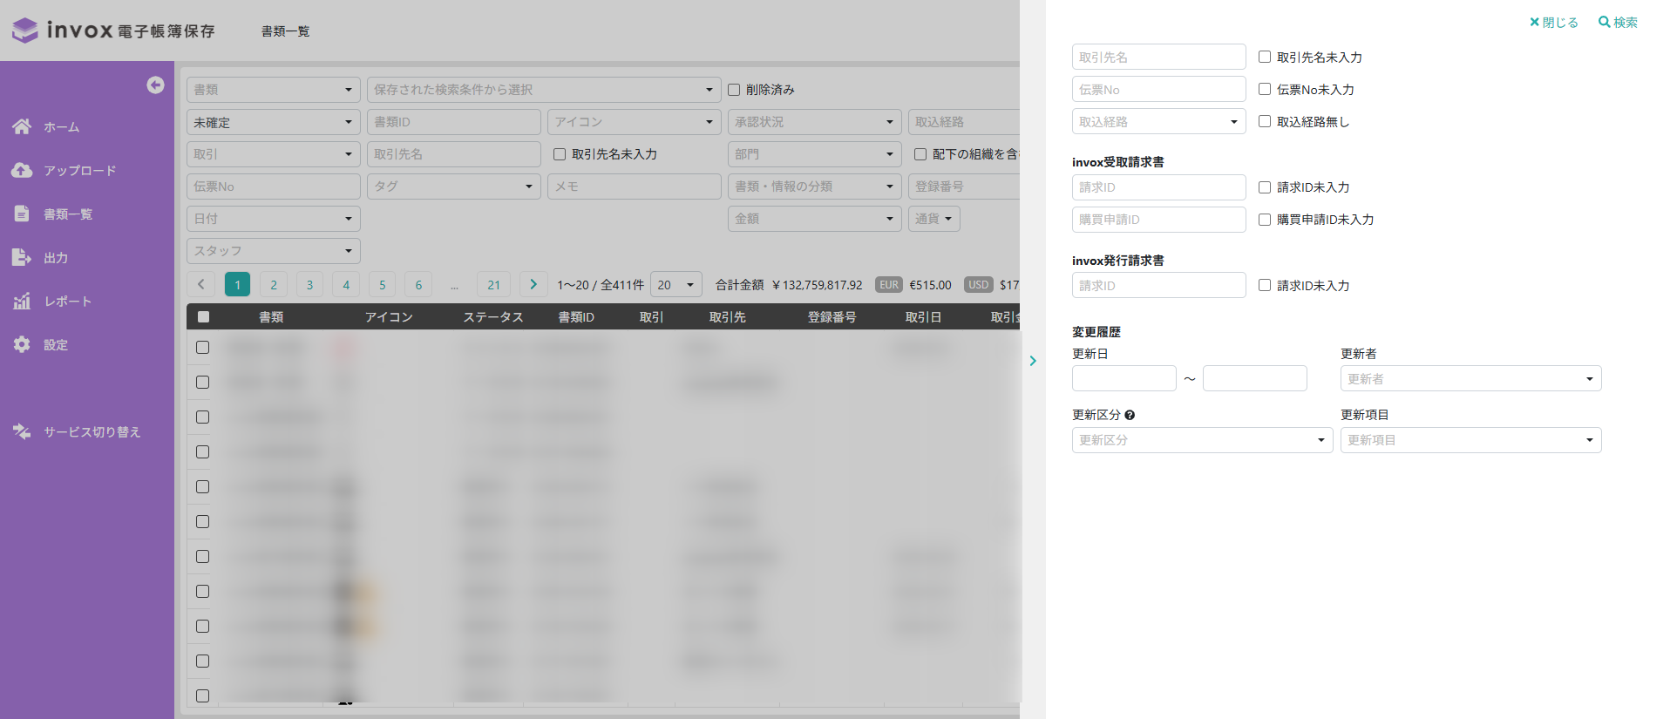This screenshot has width=1670, height=719.
Task: Click the 検索 search link
Action: (1618, 23)
